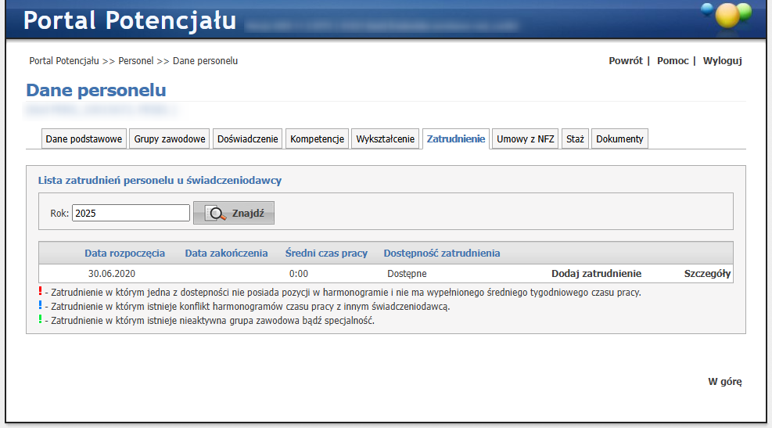Open the Pomoc help link
Screen dimensions: 772x428
672,60
